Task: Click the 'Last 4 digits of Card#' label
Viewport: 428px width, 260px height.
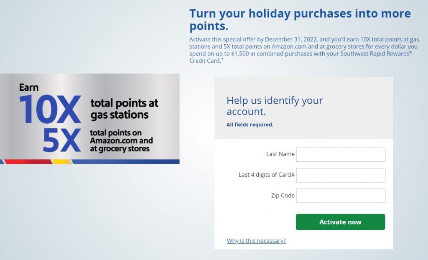Action: click(x=267, y=175)
